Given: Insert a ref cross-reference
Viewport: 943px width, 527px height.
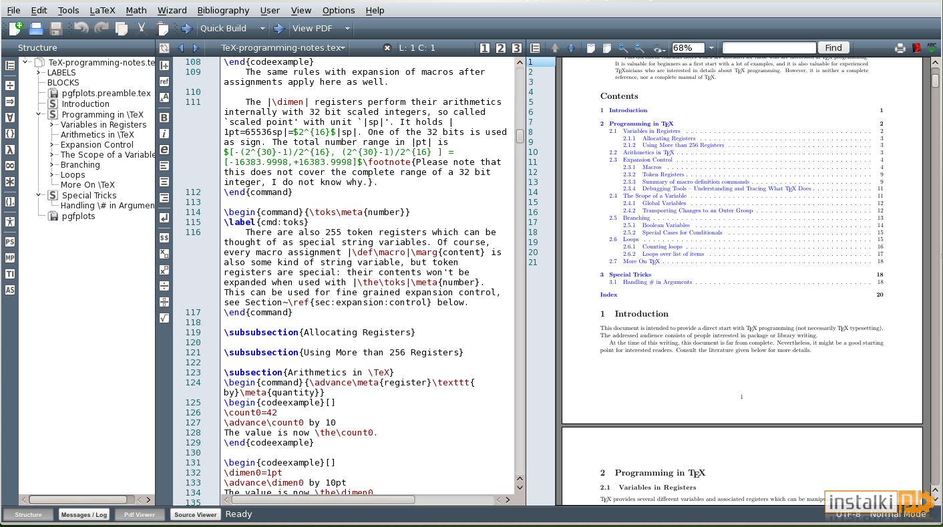Looking at the screenshot, I should [x=164, y=81].
